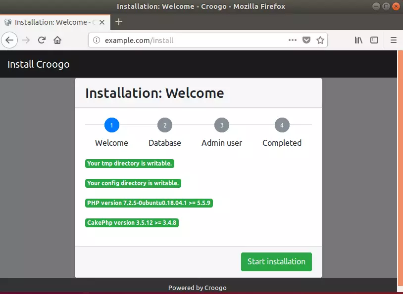The width and height of the screenshot is (403, 294).
Task: Click the Welcome step label
Action: tap(111, 143)
